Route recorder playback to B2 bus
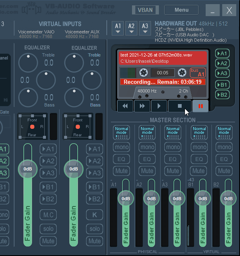240x256 pixels. [222, 95]
